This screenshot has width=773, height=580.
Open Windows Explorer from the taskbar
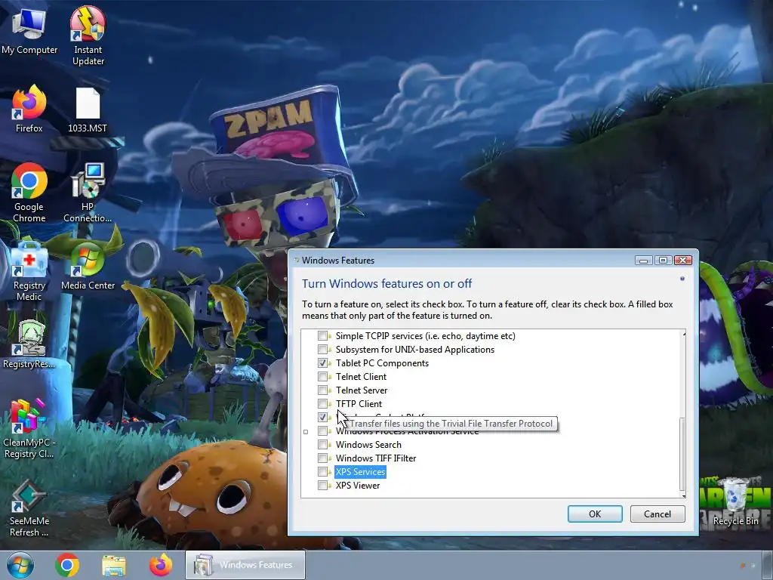pos(114,565)
